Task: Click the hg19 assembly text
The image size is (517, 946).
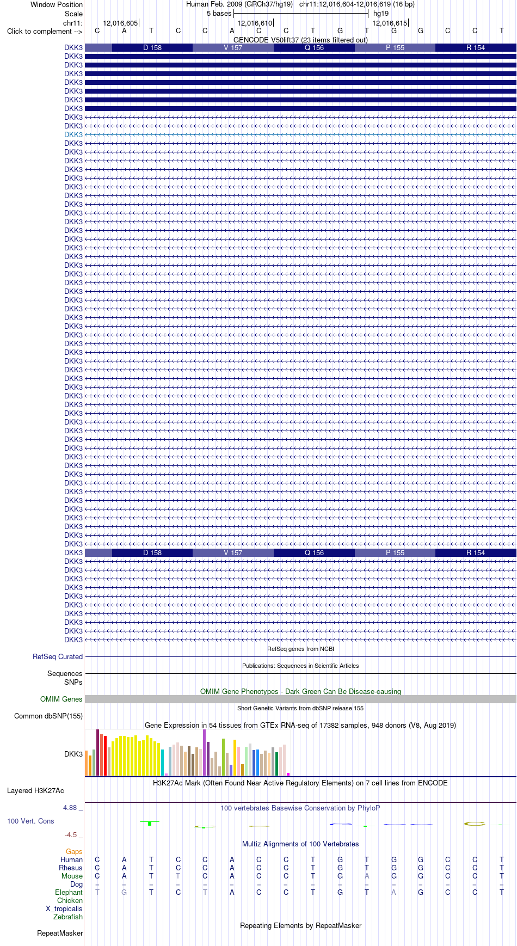Action: [x=381, y=14]
